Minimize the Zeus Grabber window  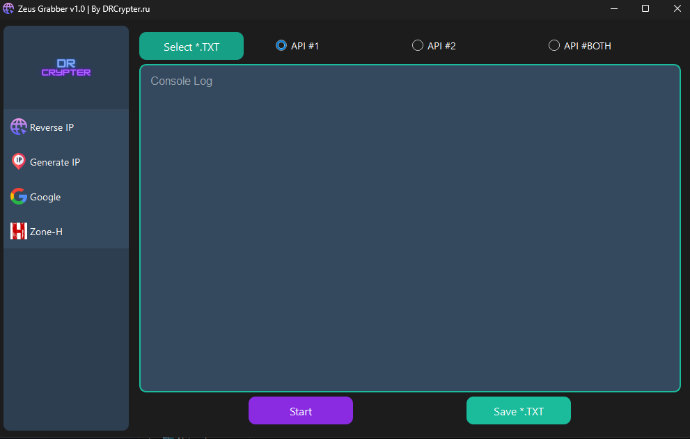pos(613,8)
